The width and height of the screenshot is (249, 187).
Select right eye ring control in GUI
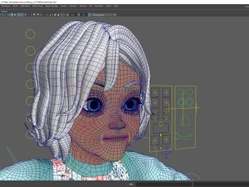coord(189,102)
